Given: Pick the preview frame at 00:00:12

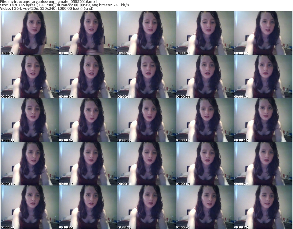Looking at the screenshot, I should pyautogui.click(x=88, y=120).
